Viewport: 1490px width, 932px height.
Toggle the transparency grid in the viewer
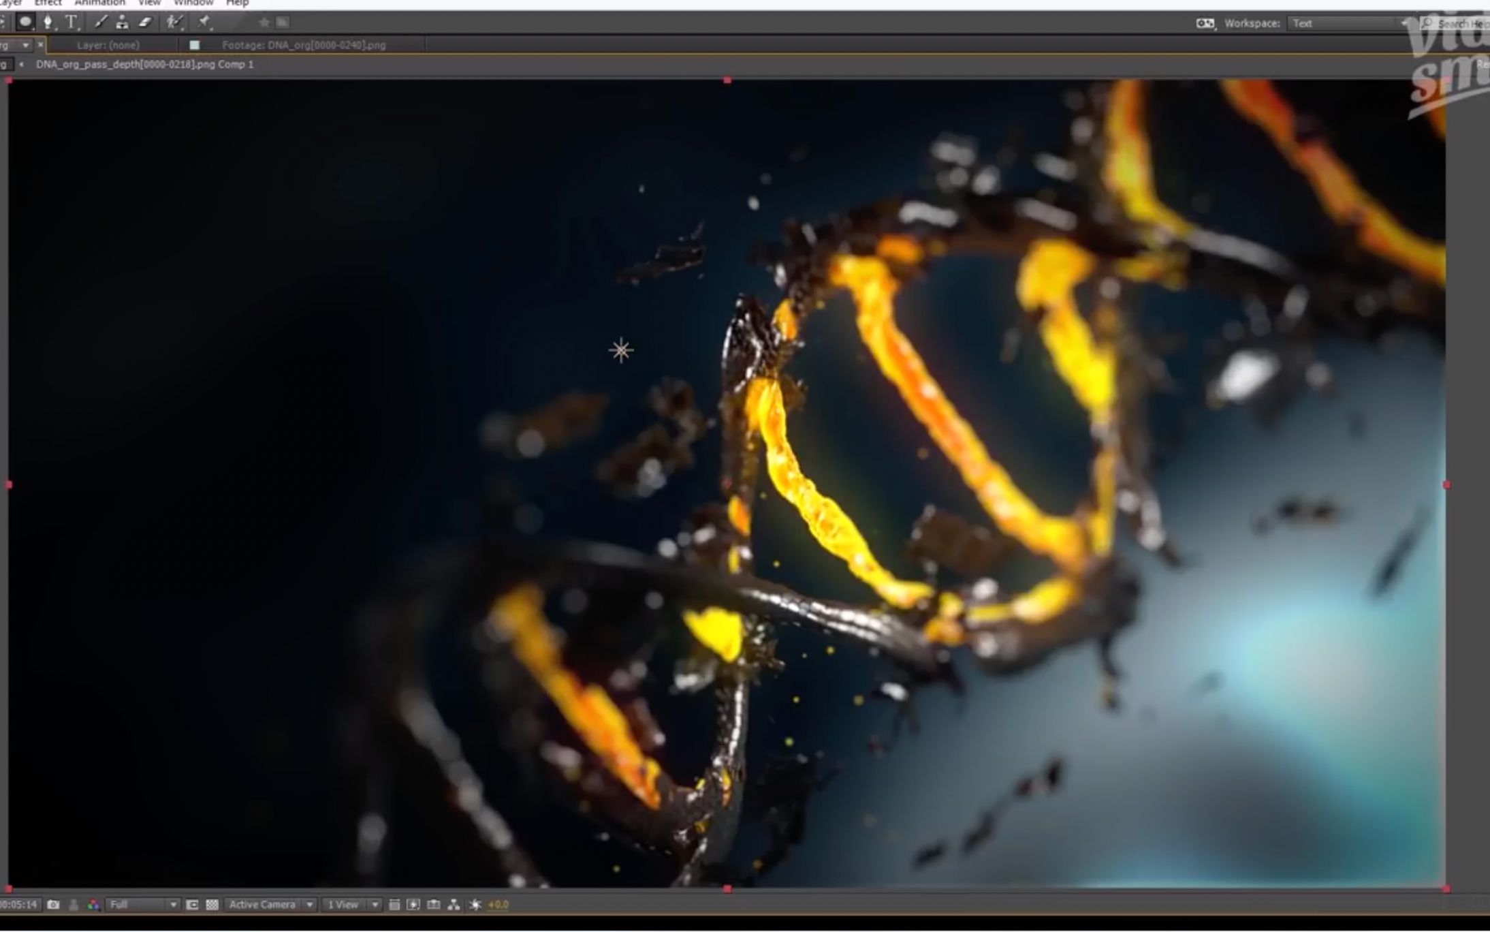(x=212, y=905)
